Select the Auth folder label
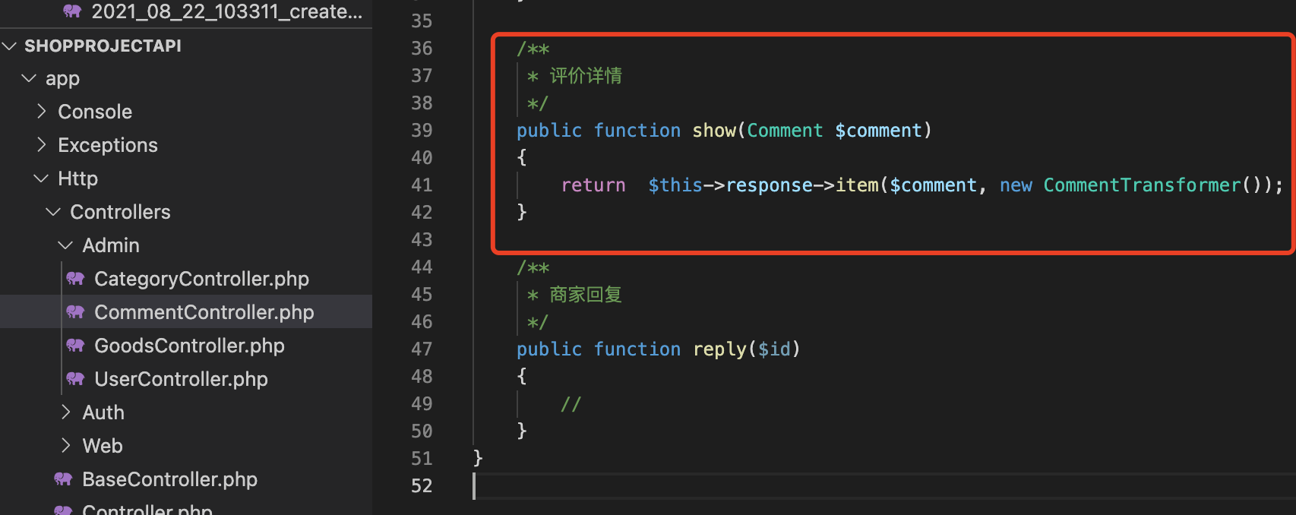Image resolution: width=1296 pixels, height=515 pixels. [103, 412]
